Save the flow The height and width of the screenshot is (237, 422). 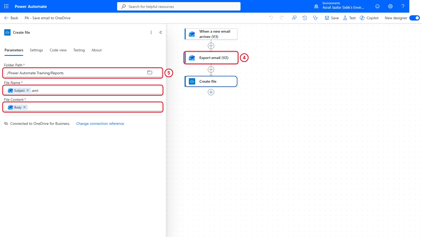click(x=332, y=18)
